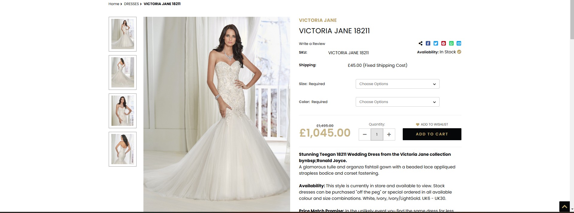Open Victoria Jane brand link
This screenshot has width=574, height=213.
[318, 20]
